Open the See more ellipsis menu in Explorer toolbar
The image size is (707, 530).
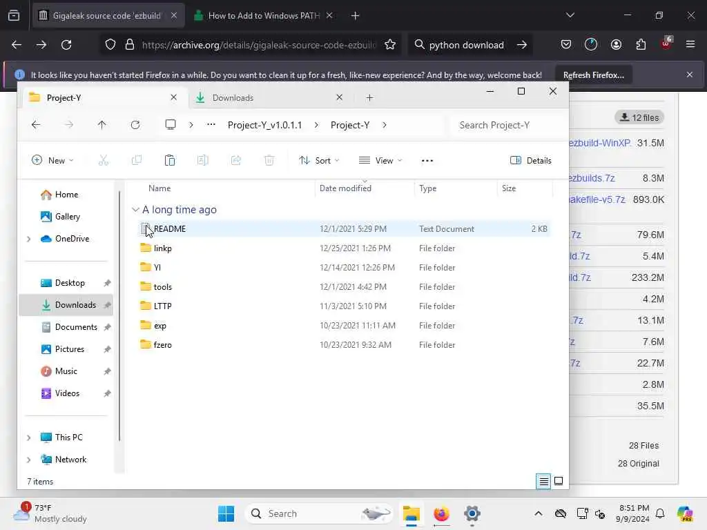click(x=427, y=160)
